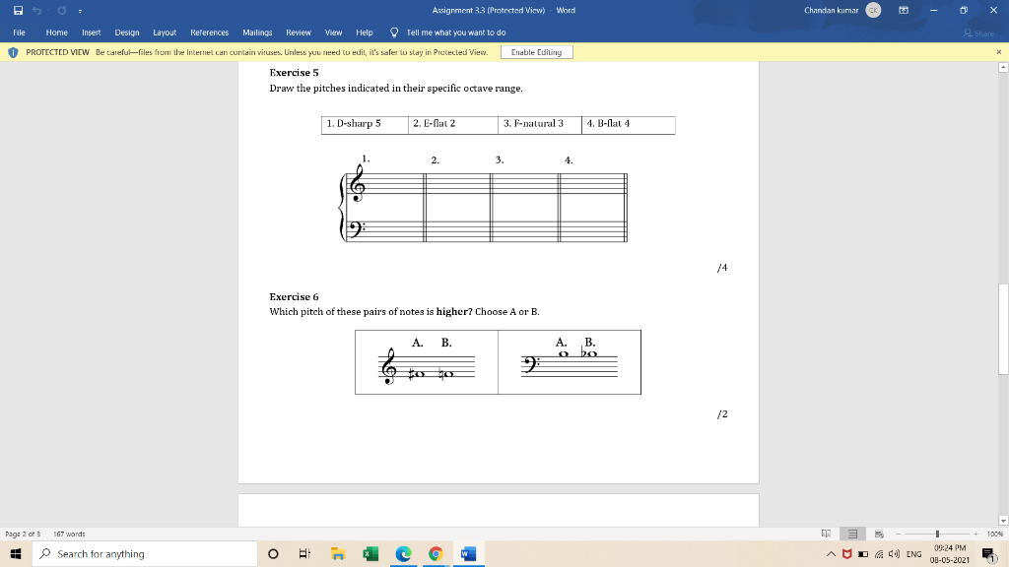Click the Tell me lightbulb icon
The width and height of the screenshot is (1009, 567).
pyautogui.click(x=394, y=32)
